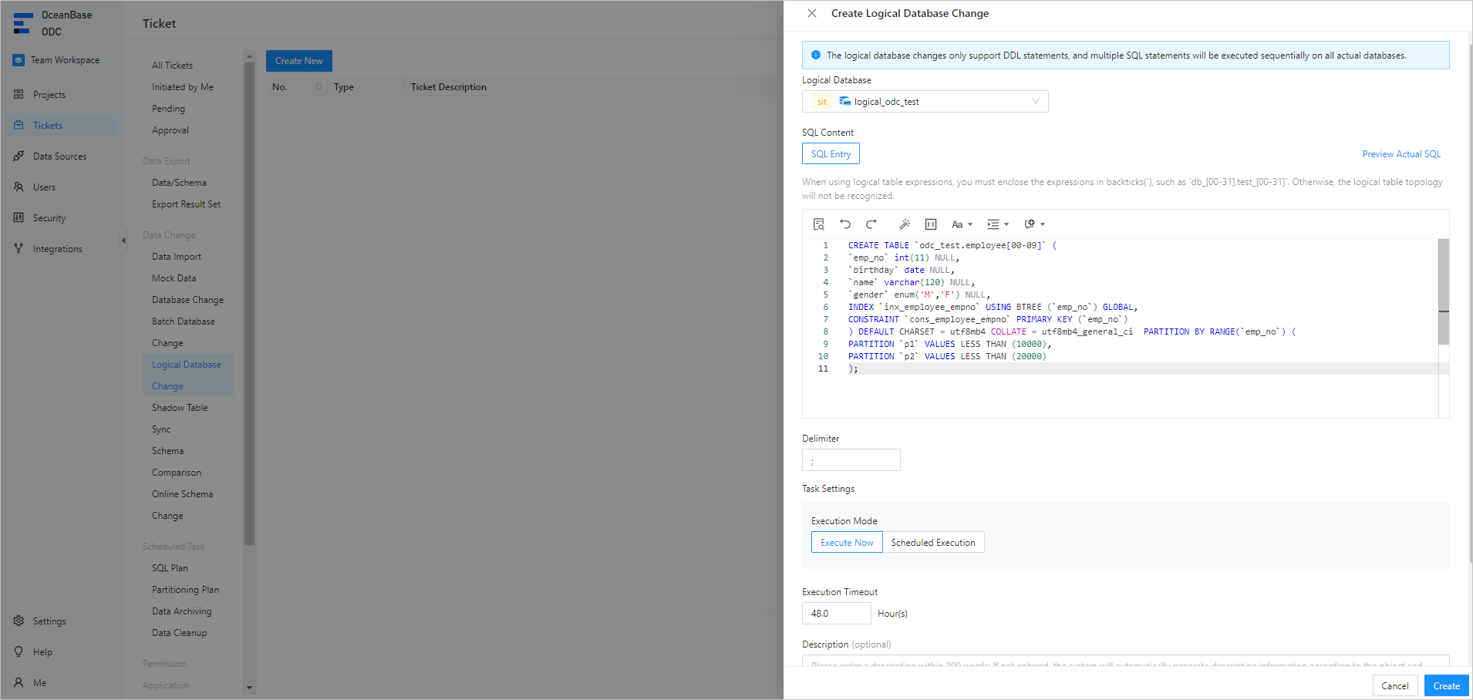
Task: Click the Create button in the footer
Action: 1445,685
